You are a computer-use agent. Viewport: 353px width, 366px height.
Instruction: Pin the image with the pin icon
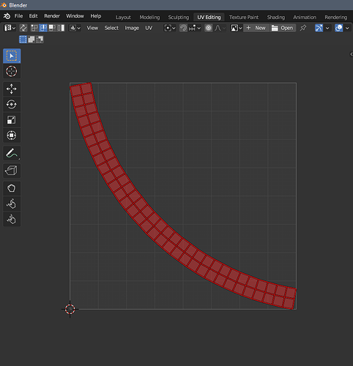click(x=303, y=28)
